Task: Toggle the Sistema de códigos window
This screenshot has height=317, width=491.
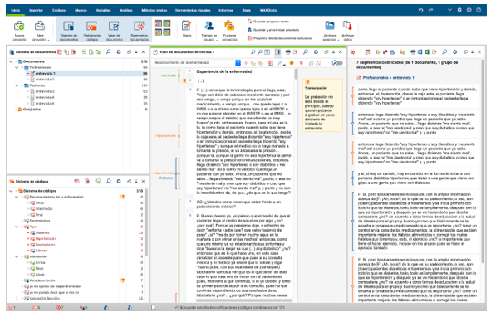Action: 91,30
